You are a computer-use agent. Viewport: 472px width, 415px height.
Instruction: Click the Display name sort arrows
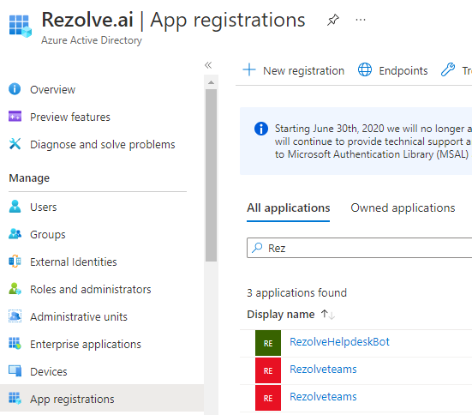328,315
